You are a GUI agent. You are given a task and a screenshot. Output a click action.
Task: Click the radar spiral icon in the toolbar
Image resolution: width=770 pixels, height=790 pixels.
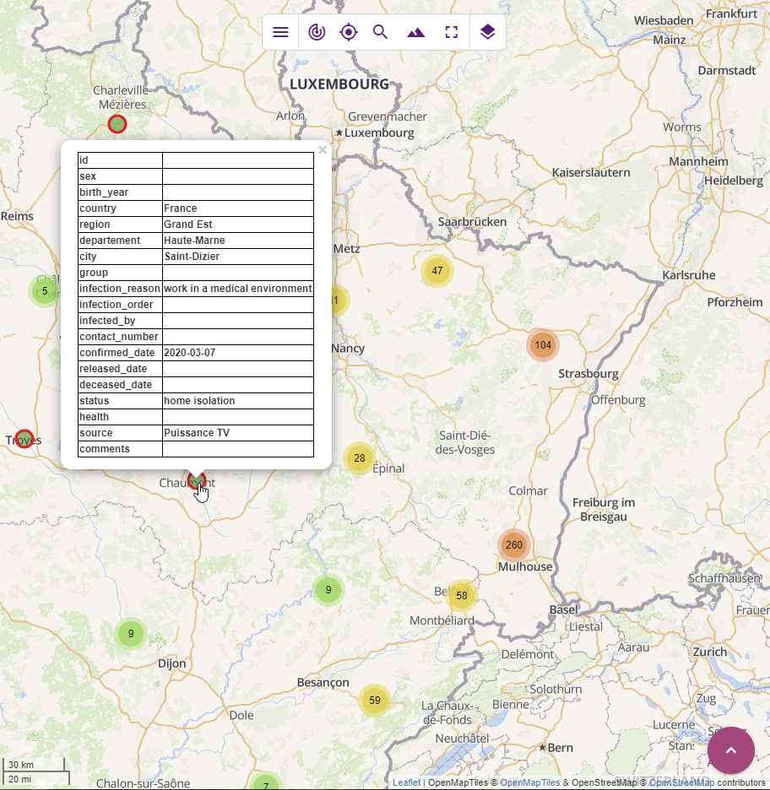tap(316, 32)
